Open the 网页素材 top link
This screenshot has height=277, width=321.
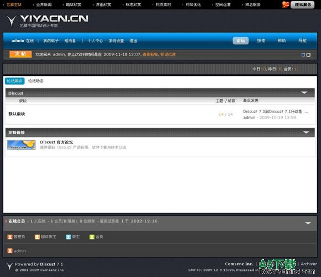click(x=163, y=4)
